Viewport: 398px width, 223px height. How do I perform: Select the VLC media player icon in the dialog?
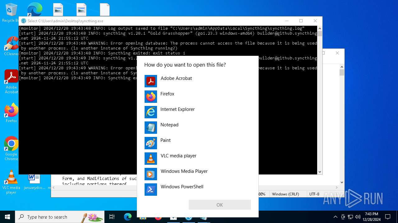click(x=151, y=159)
